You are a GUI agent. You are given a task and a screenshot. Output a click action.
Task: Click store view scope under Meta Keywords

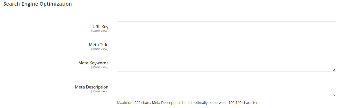click(x=100, y=67)
